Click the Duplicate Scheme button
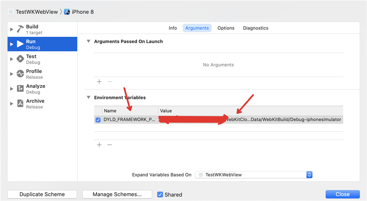 point(42,194)
